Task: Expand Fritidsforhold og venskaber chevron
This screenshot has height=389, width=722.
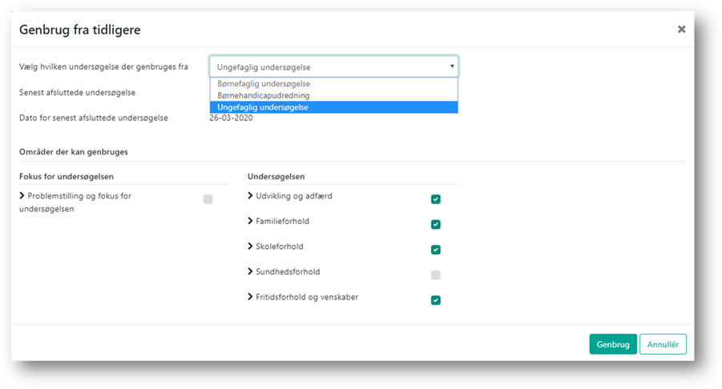Action: 250,297
